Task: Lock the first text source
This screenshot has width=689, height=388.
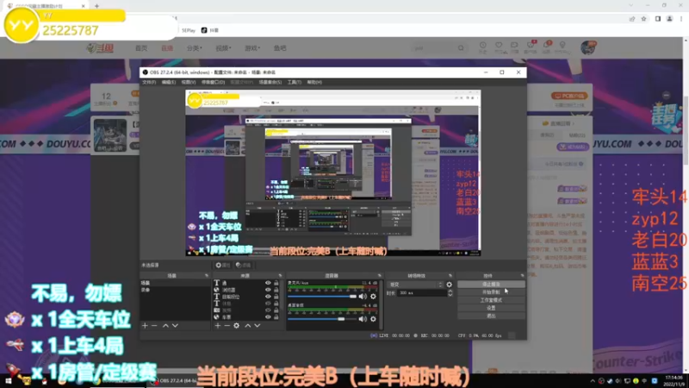Action: tap(276, 283)
